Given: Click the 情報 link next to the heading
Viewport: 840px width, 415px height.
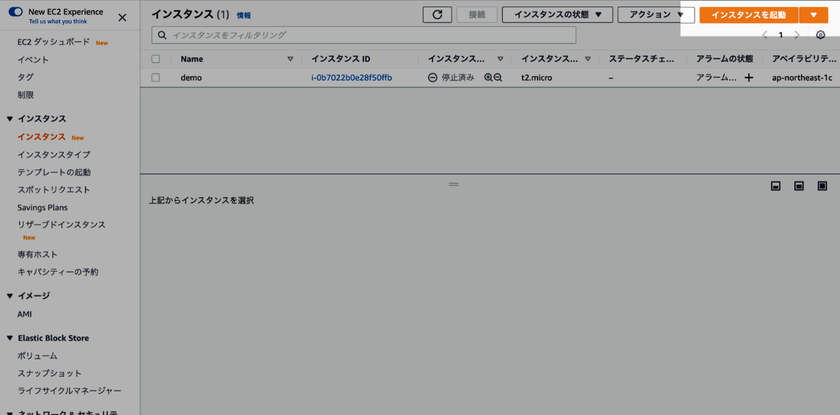Looking at the screenshot, I should [244, 16].
